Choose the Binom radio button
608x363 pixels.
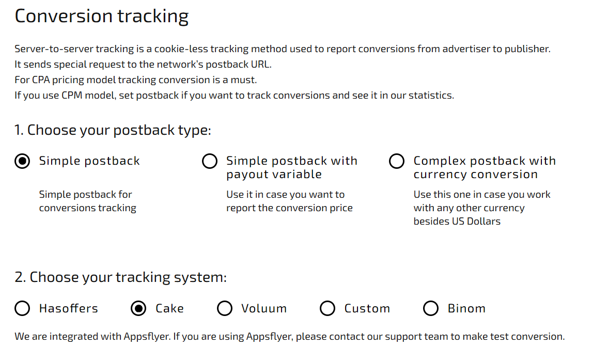(431, 309)
